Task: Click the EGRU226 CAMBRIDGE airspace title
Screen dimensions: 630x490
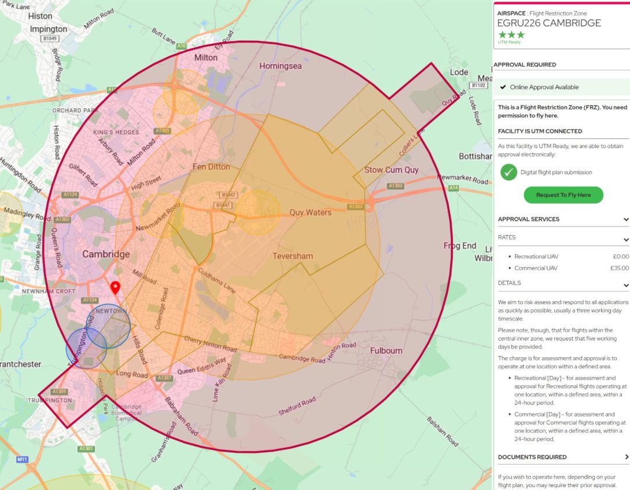Action: point(549,23)
